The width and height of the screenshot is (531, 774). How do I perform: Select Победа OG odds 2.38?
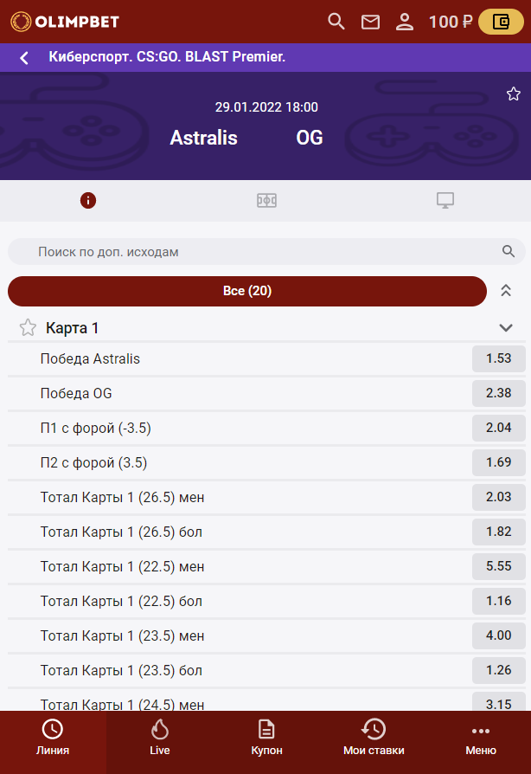499,393
